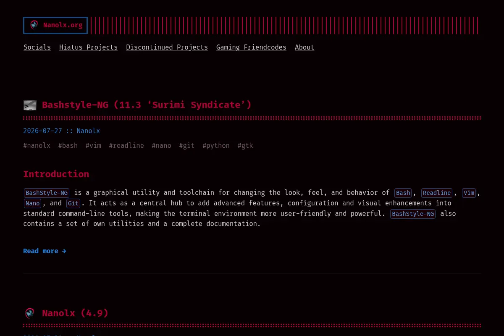Filter posts by #vim tag

tap(93, 145)
